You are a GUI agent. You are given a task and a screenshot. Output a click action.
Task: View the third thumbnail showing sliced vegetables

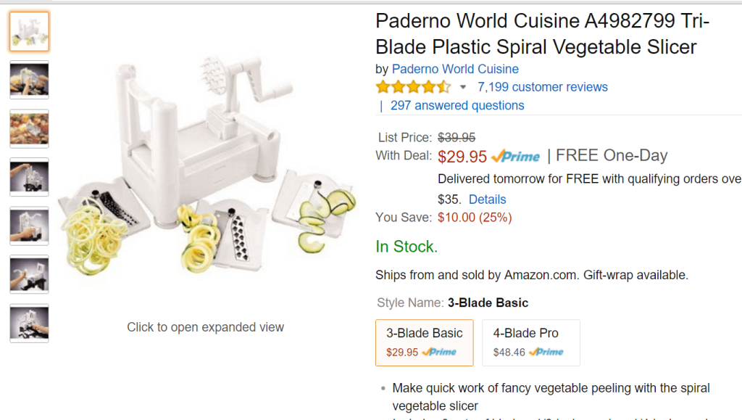(x=29, y=128)
